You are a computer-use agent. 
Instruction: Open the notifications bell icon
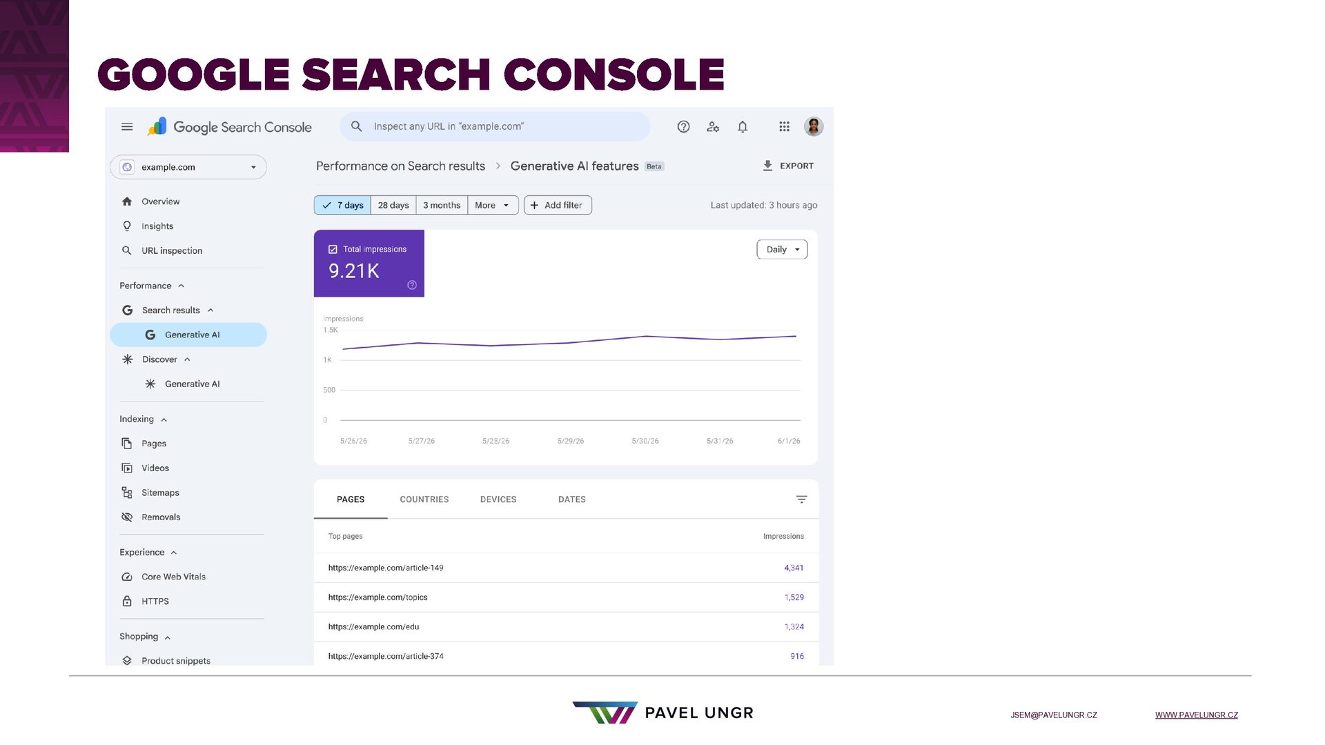[743, 127]
